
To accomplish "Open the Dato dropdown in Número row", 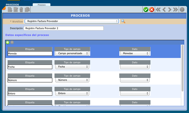I will (135, 80).
